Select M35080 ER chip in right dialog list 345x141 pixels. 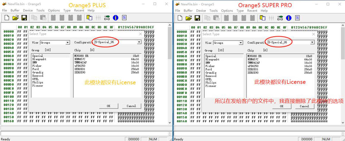pos(255,56)
